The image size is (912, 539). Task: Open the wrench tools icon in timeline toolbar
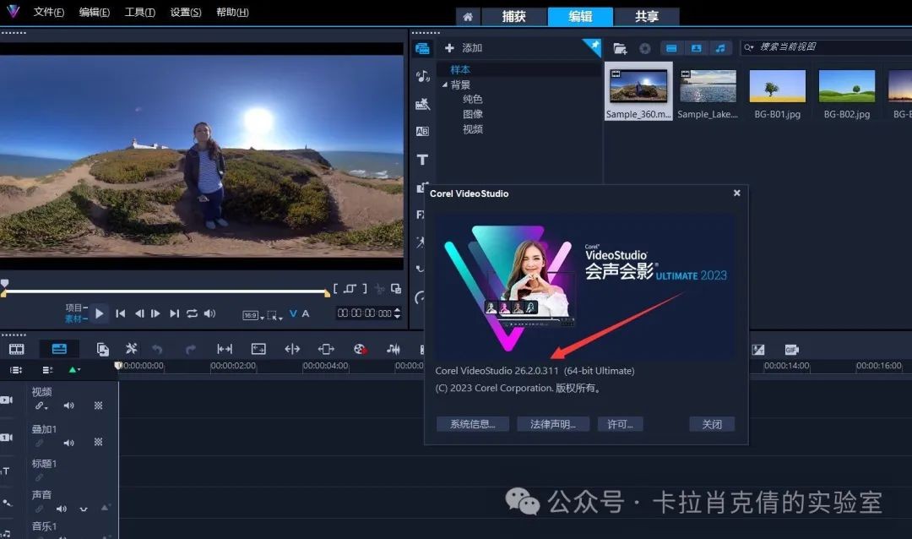click(131, 349)
